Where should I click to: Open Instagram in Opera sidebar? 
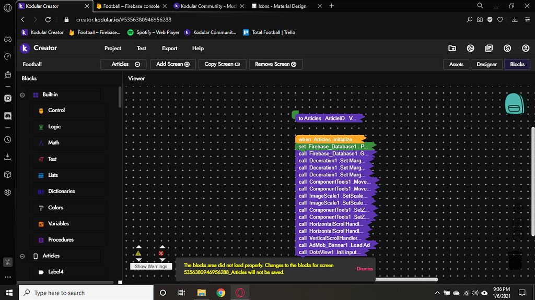7,98
